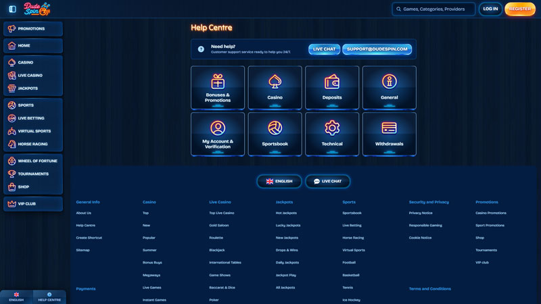Open the Hot Jackpots footer link
The width and height of the screenshot is (541, 304).
coord(286,213)
